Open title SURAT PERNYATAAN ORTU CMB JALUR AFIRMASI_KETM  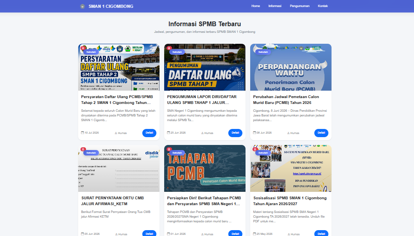(113, 201)
